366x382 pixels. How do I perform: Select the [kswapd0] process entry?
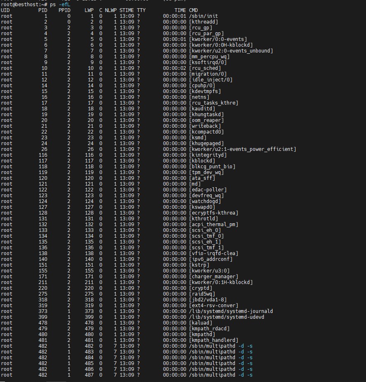(x=202, y=207)
